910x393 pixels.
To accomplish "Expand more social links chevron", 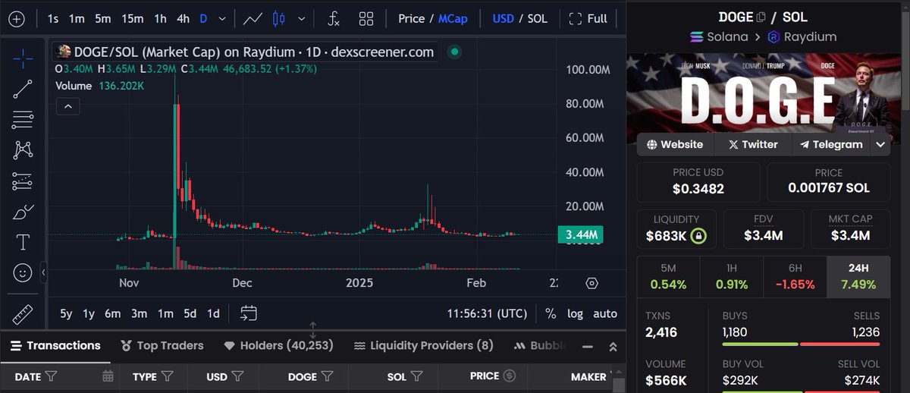I will point(880,144).
